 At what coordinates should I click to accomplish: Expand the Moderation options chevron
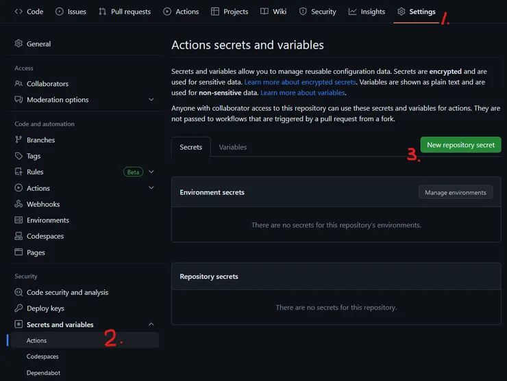coord(151,100)
